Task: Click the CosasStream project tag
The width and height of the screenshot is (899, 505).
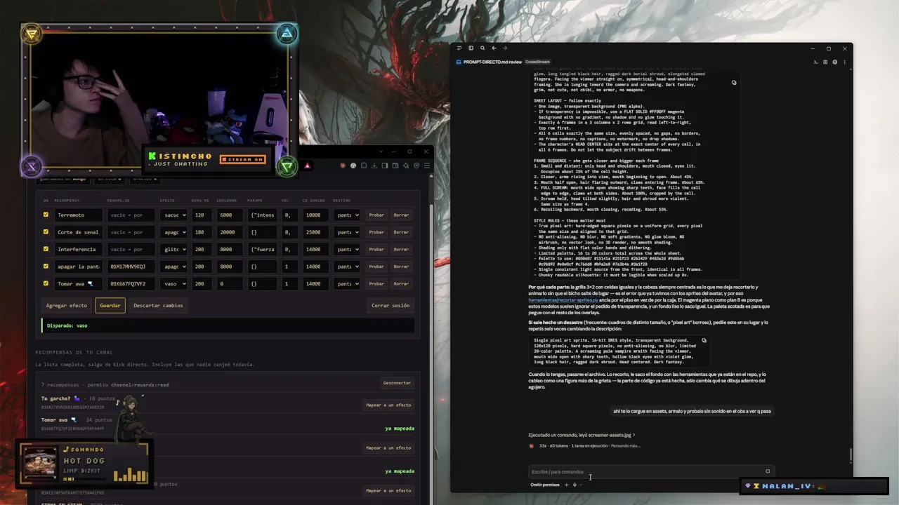Action: pos(538,62)
